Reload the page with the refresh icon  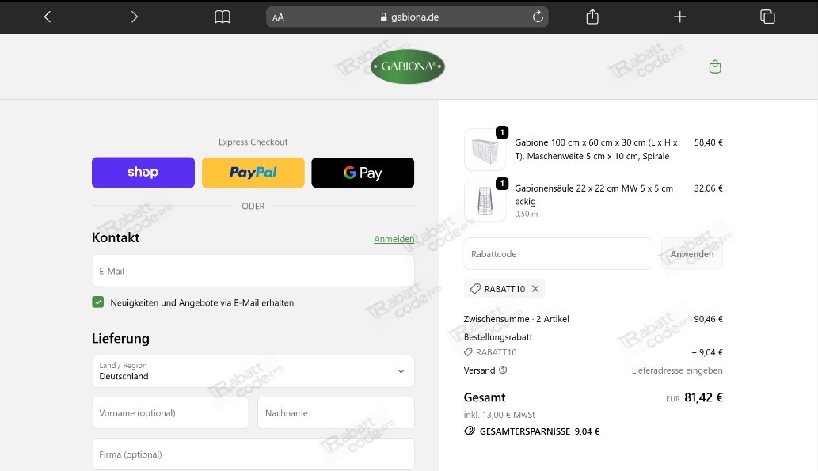coord(537,16)
